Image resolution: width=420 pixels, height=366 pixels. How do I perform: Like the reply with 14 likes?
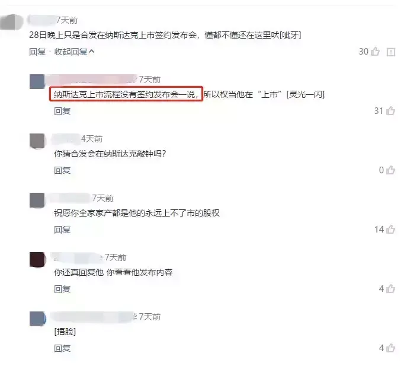tap(390, 229)
